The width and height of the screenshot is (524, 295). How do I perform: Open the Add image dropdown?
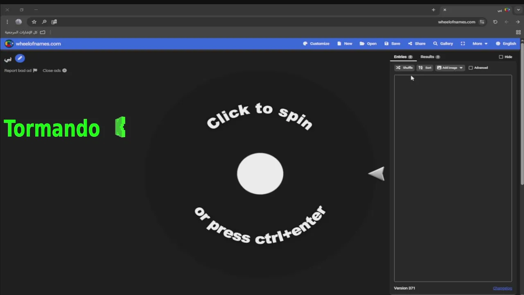click(x=449, y=68)
